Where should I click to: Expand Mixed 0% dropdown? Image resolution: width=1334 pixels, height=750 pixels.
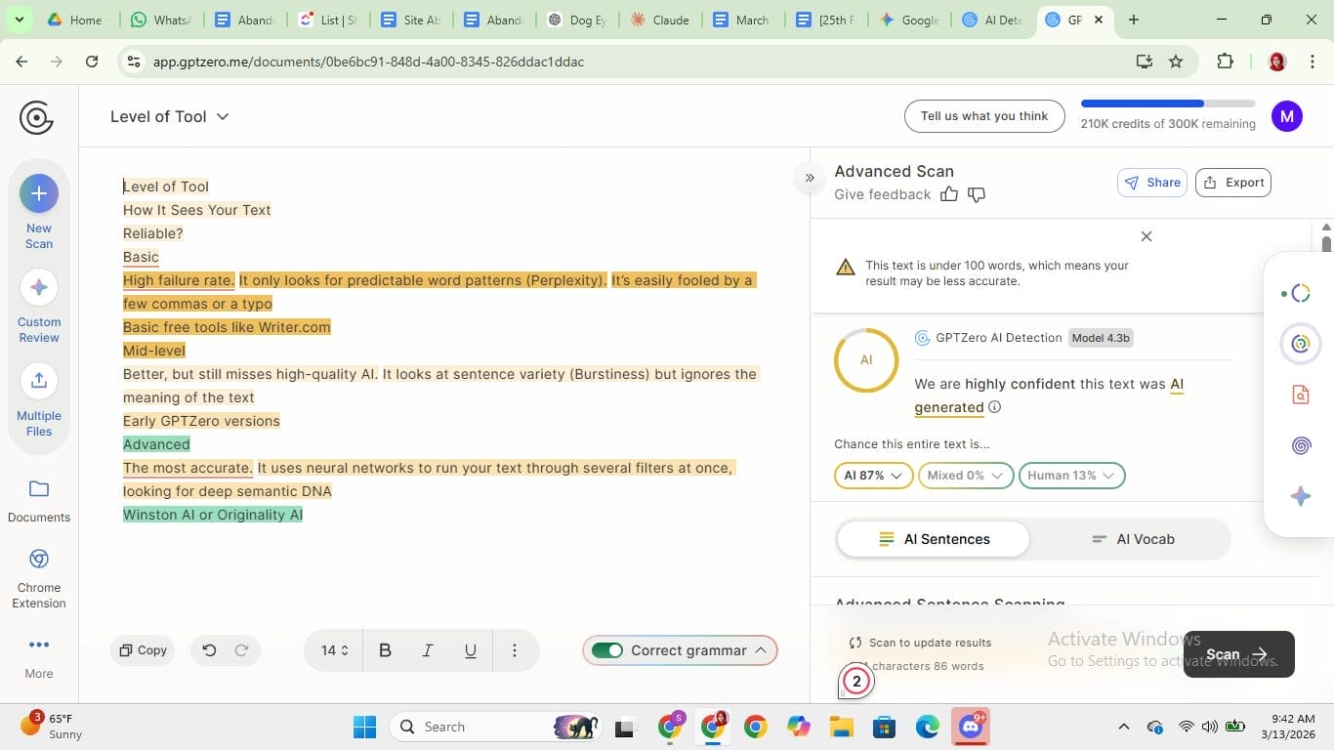pyautogui.click(x=965, y=476)
